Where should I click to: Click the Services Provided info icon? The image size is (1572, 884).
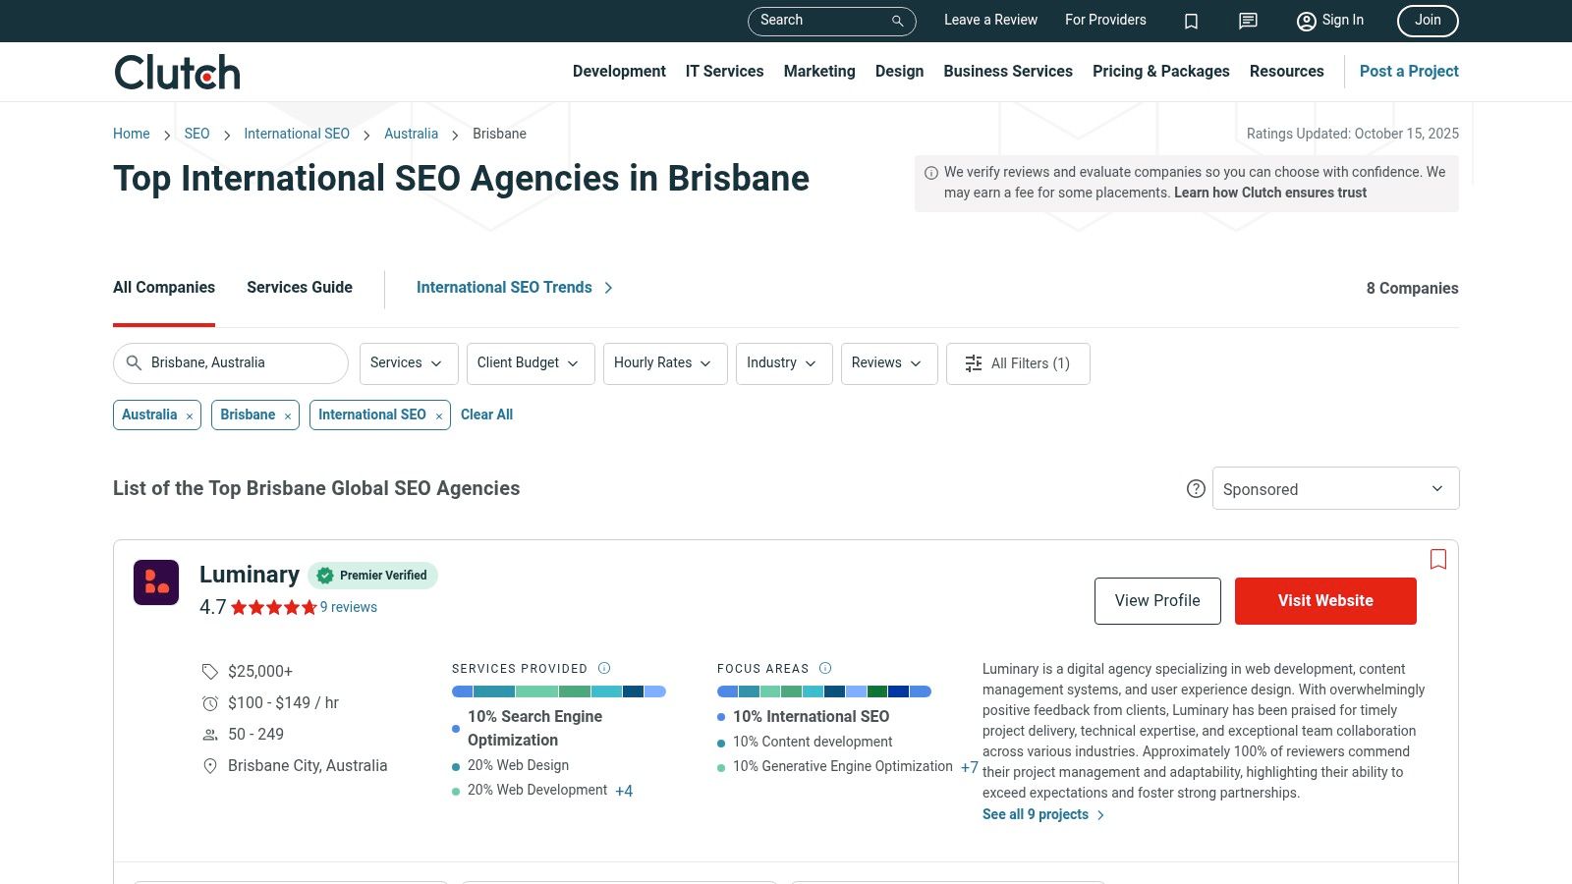pyautogui.click(x=604, y=668)
